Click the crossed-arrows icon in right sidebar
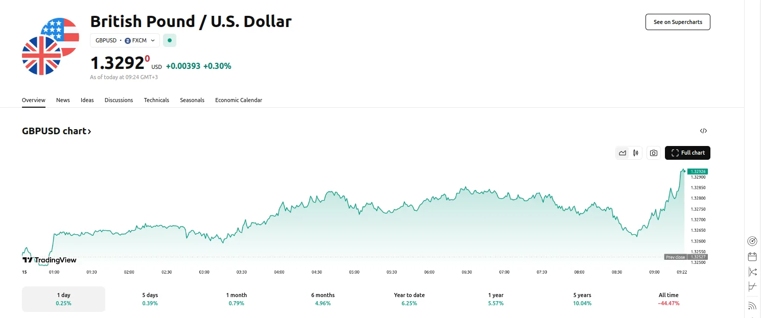 752,272
